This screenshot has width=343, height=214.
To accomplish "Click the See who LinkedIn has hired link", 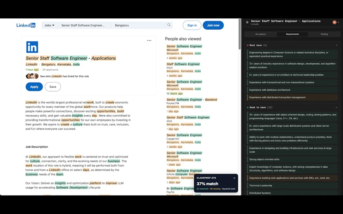I will [65, 76].
